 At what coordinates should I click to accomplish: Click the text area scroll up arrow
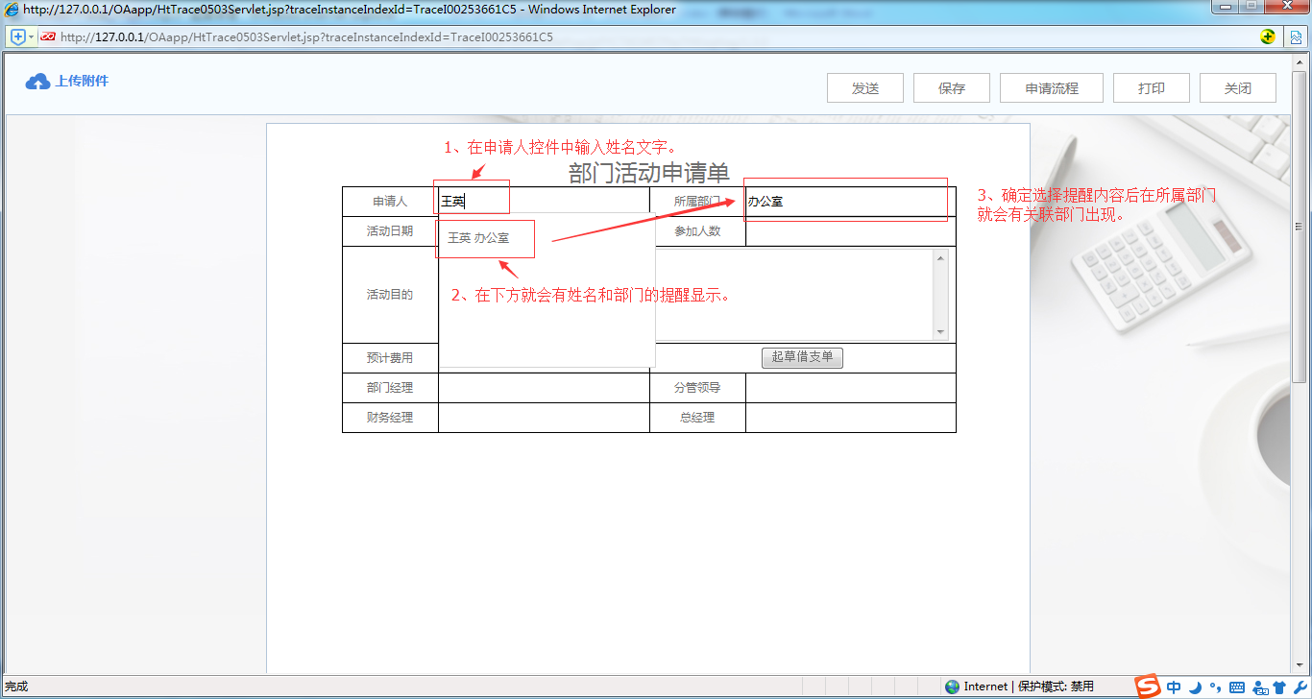[940, 257]
